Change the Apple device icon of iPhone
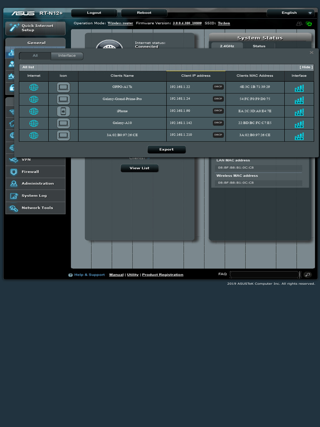Screen dimensions: 320x427 [x=63, y=111]
